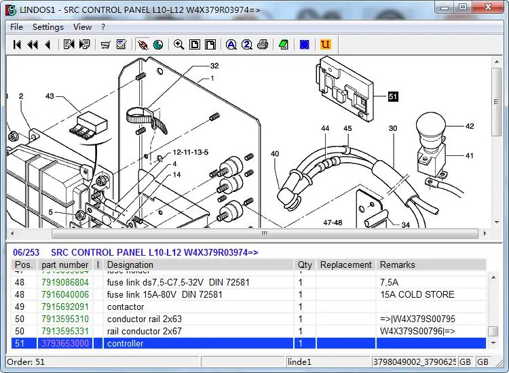The width and height of the screenshot is (509, 373).
Task: Click the 06/253 page indicator
Action: pyautogui.click(x=26, y=252)
